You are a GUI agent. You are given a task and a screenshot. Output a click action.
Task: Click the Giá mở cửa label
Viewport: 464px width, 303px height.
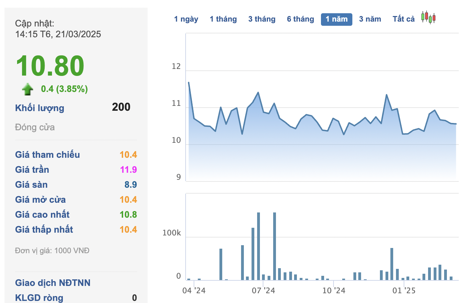[x=40, y=200]
